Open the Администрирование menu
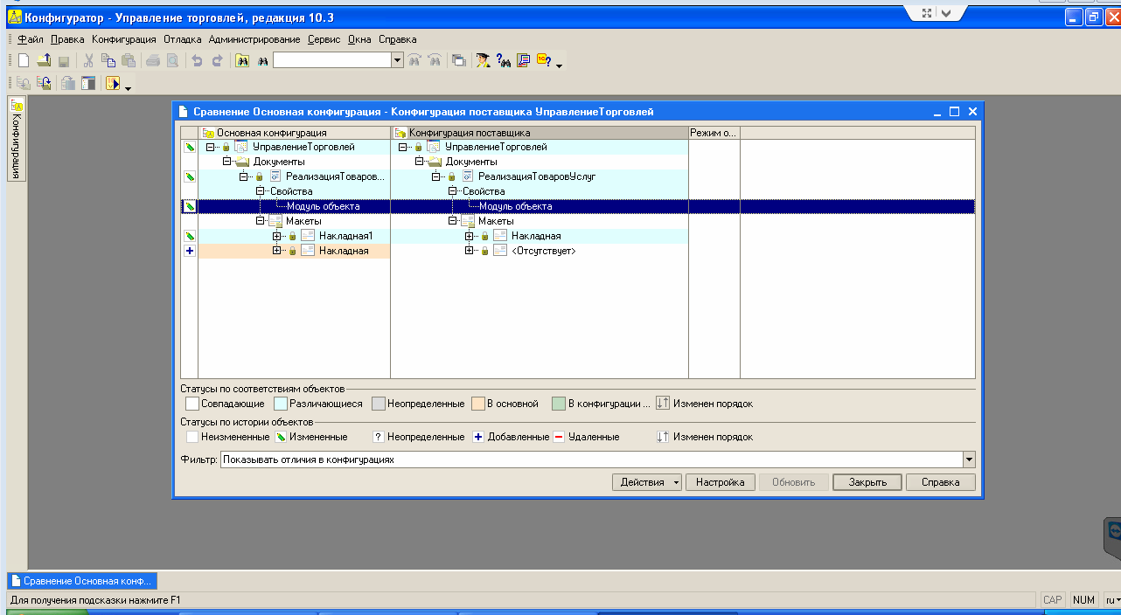1121x615 pixels. point(254,39)
